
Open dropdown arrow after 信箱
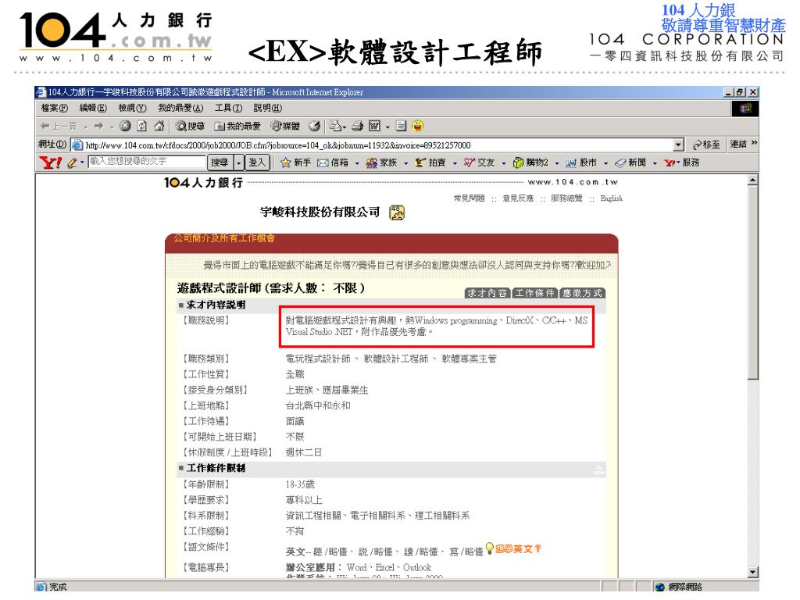tap(356, 163)
